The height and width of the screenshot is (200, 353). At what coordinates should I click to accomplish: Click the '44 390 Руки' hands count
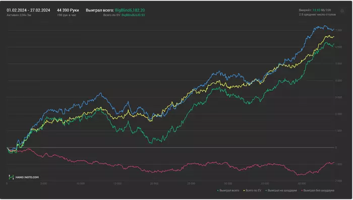68,10
